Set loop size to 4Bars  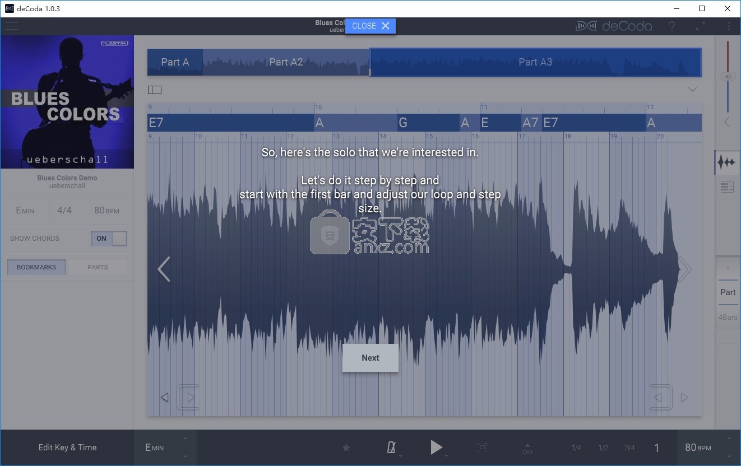click(728, 317)
